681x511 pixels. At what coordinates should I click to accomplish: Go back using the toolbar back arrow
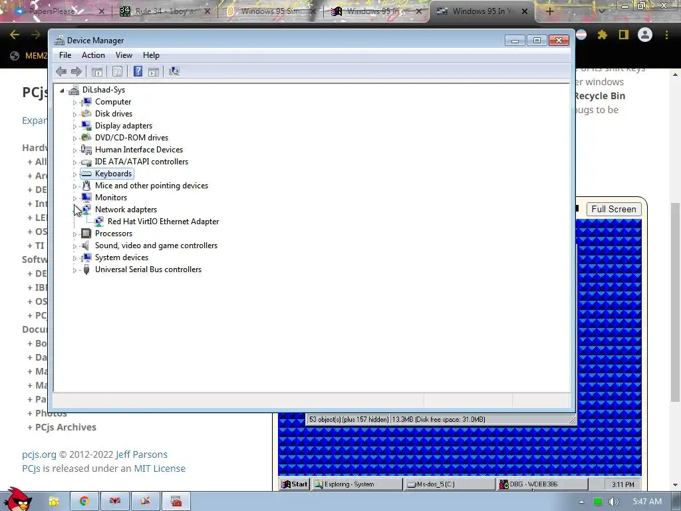coord(61,71)
